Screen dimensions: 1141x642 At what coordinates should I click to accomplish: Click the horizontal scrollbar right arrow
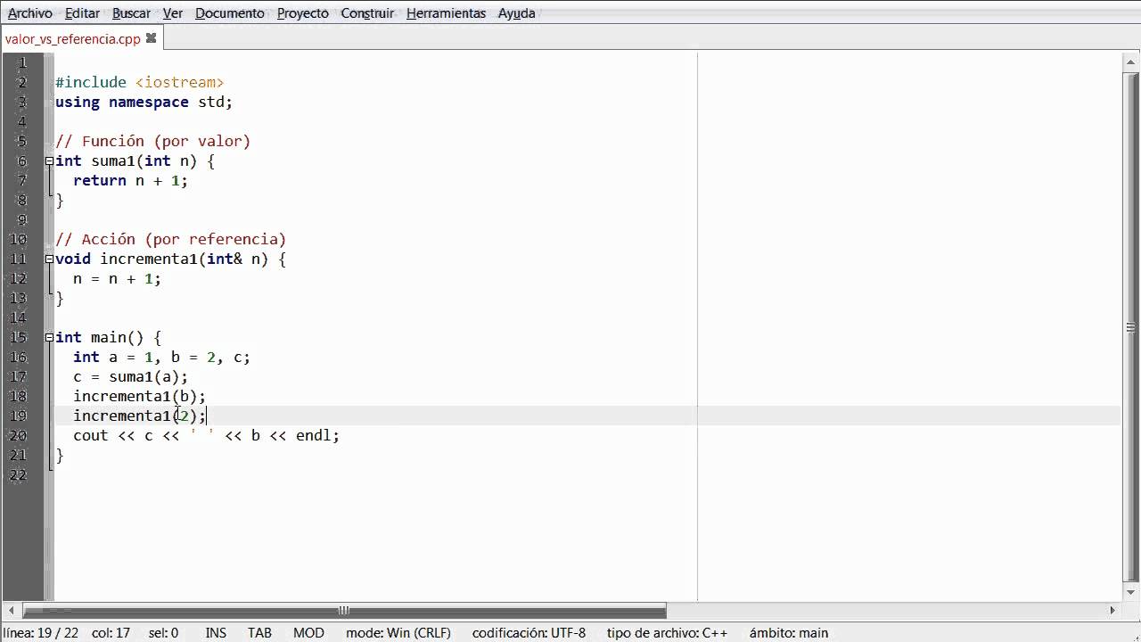(1112, 611)
